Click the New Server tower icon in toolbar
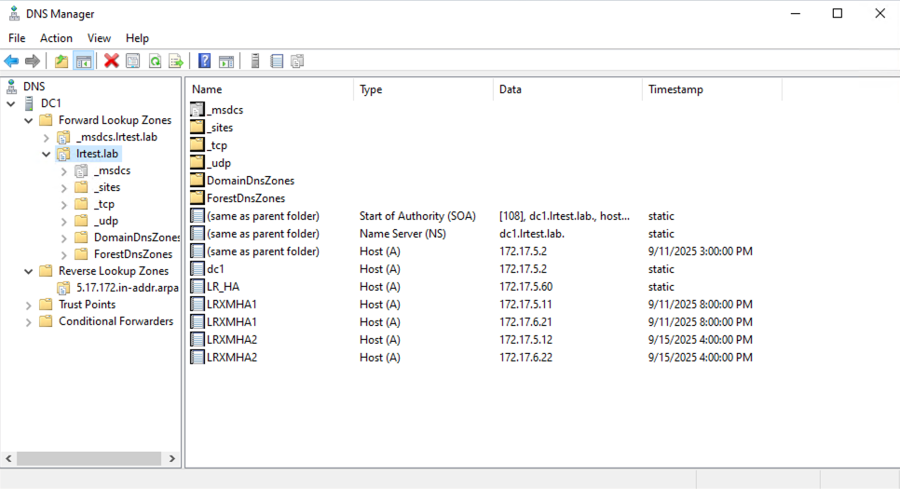The image size is (900, 489). [x=254, y=61]
